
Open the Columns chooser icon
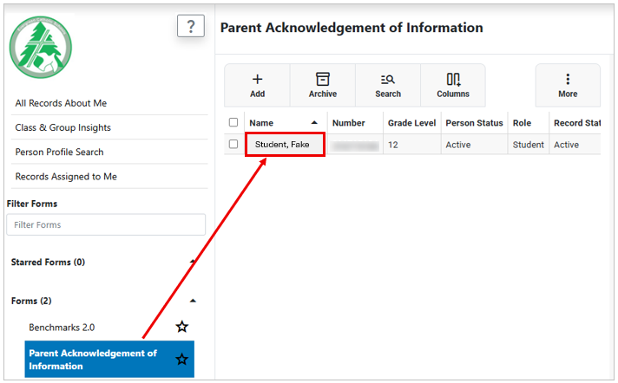[453, 80]
